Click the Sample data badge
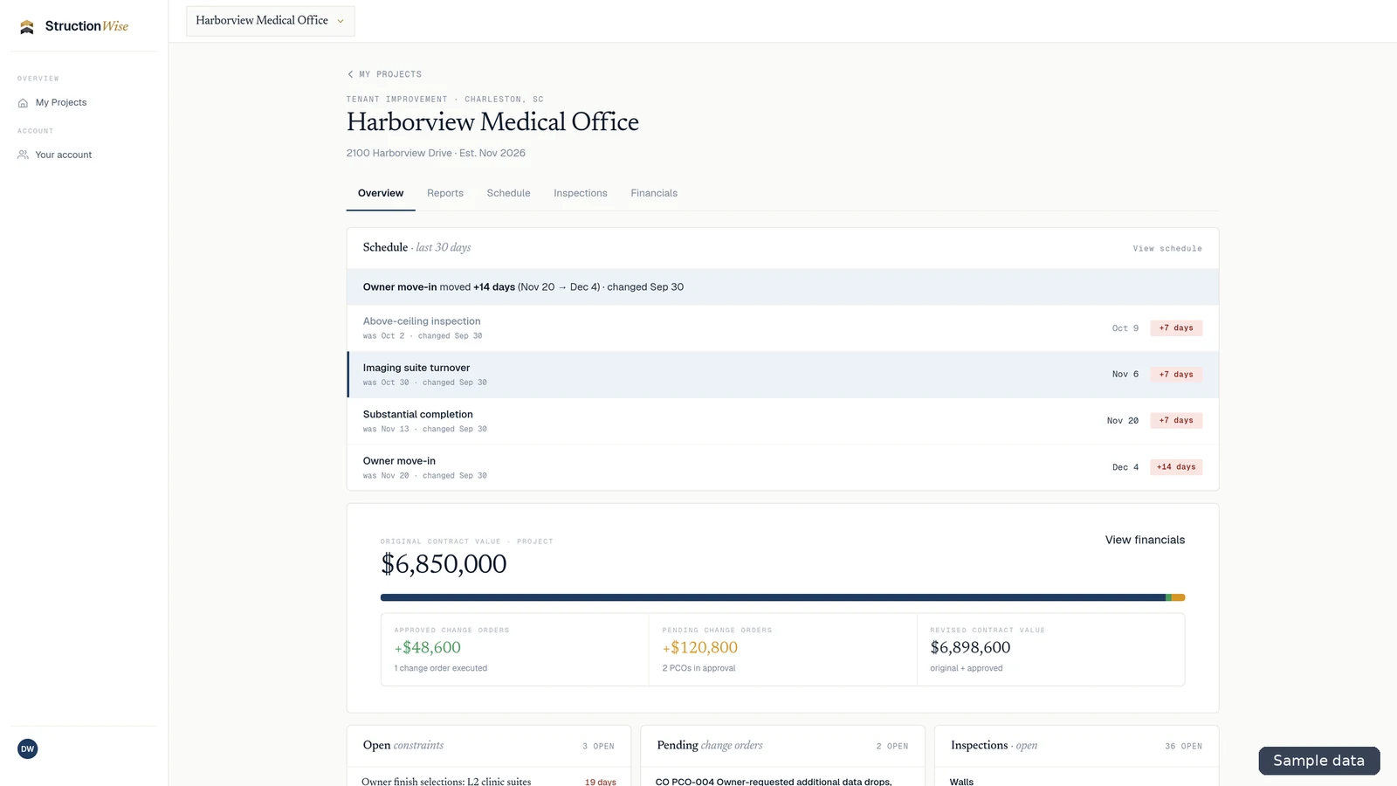The height and width of the screenshot is (786, 1397). click(x=1318, y=761)
